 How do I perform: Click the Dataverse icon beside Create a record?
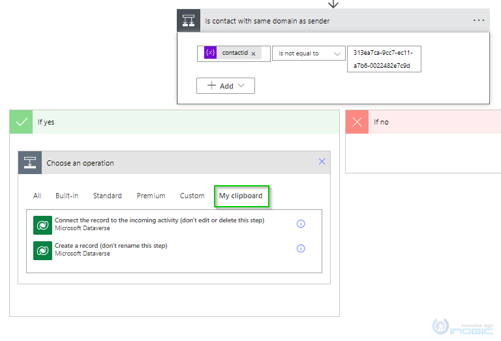point(42,249)
